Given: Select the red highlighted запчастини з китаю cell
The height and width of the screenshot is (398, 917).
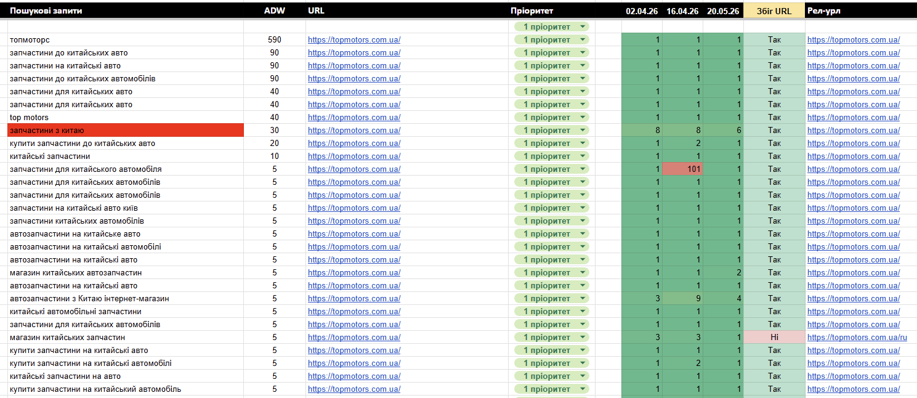Looking at the screenshot, I should coord(126,130).
